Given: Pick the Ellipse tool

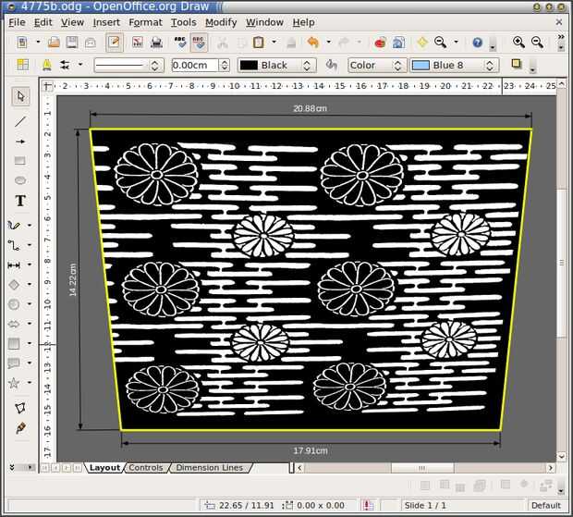Looking at the screenshot, I should pyautogui.click(x=20, y=180).
